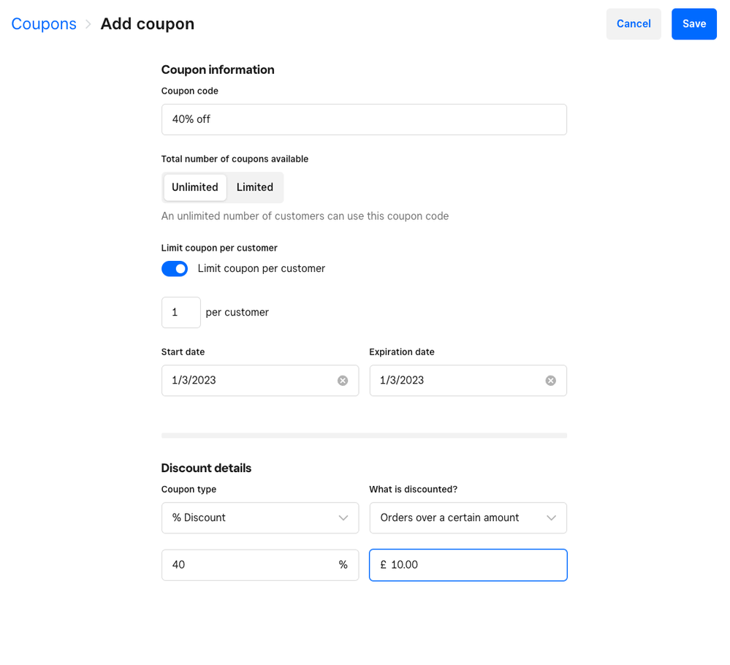Click the chevron in 'What is discounted?' field
This screenshot has height=665, width=730.
[x=552, y=518]
